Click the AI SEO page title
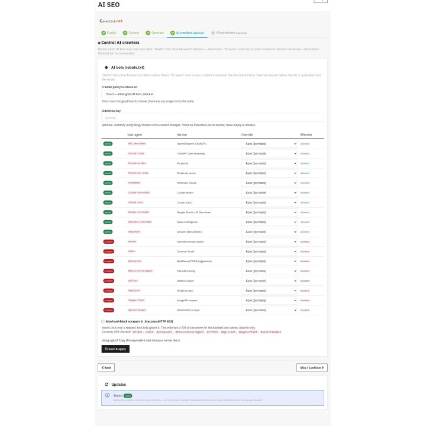 (109, 5)
